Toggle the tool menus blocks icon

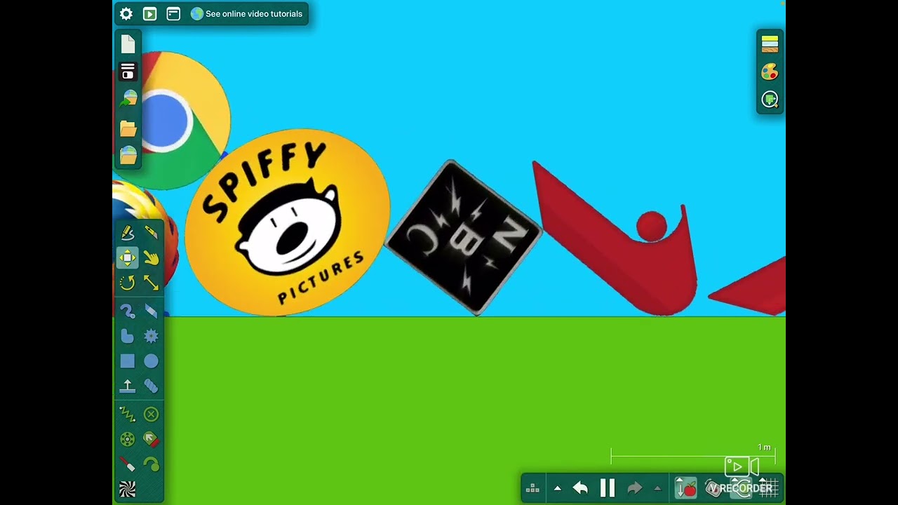[532, 488]
